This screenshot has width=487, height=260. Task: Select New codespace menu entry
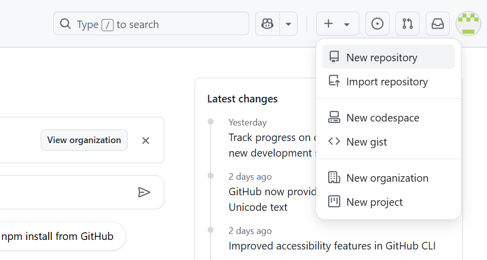tap(382, 118)
